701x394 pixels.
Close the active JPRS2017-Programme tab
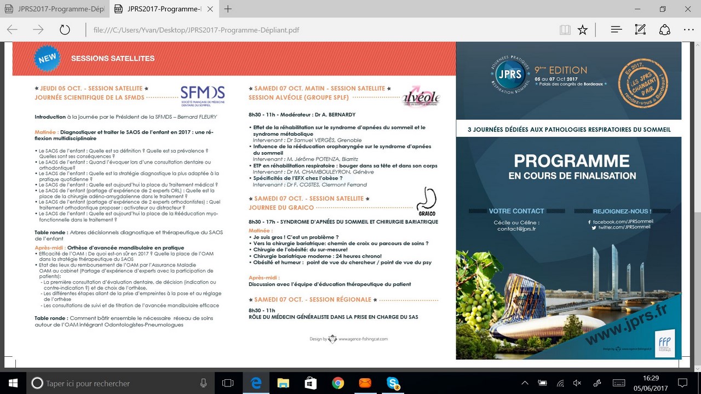pyautogui.click(x=210, y=9)
